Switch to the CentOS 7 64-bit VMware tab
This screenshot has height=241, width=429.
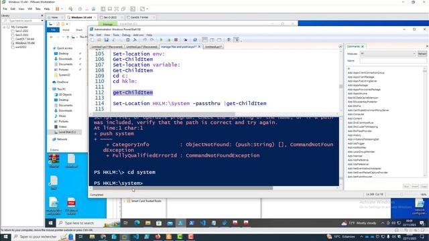click(x=139, y=17)
